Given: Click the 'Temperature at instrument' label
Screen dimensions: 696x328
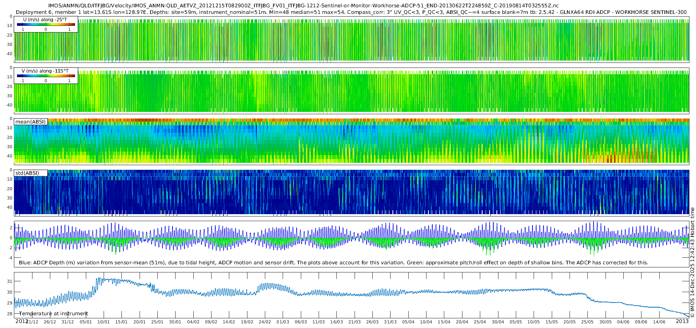Looking at the screenshot, I should (x=53, y=314).
